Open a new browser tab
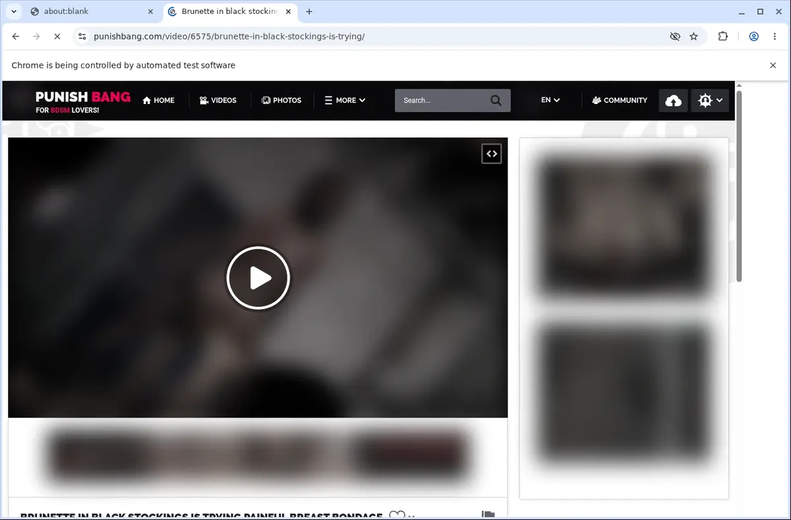The width and height of the screenshot is (791, 520). tap(309, 11)
